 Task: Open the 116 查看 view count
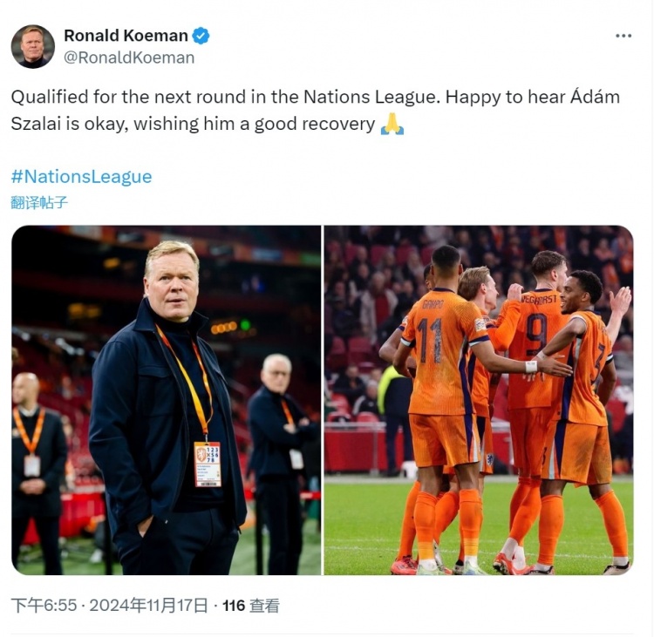click(x=250, y=606)
